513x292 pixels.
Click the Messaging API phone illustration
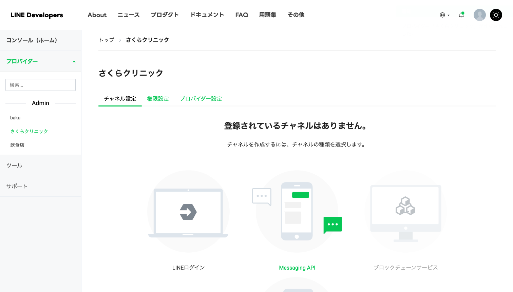point(297,212)
